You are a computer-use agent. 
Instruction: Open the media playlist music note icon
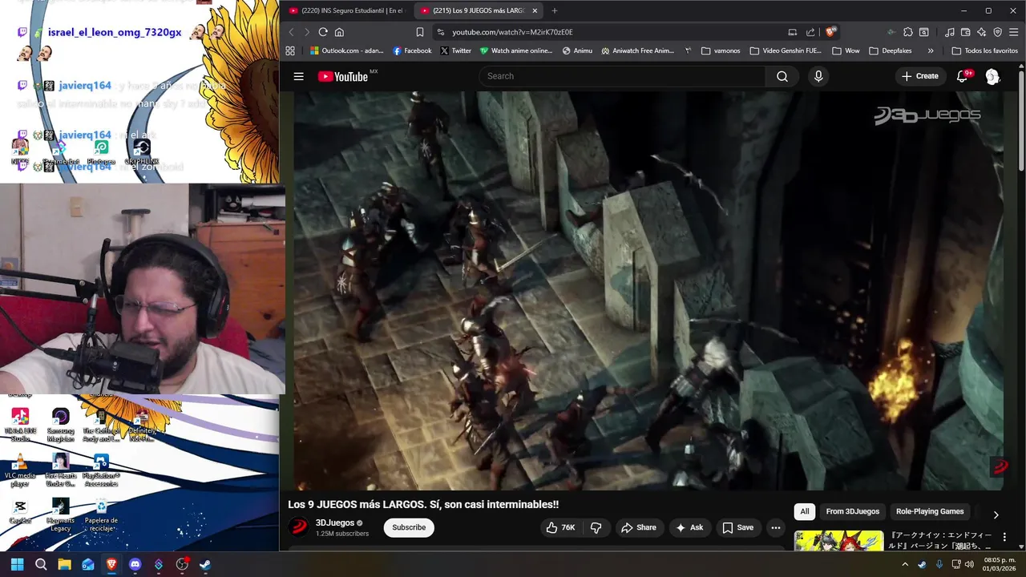950,32
